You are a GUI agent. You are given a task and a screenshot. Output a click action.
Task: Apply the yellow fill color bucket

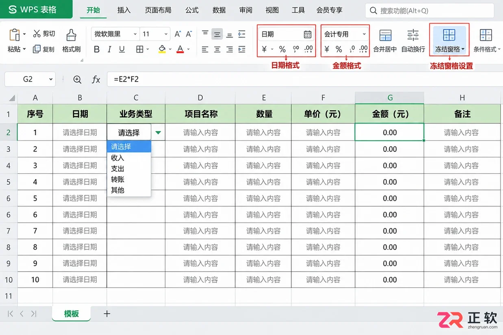[162, 50]
